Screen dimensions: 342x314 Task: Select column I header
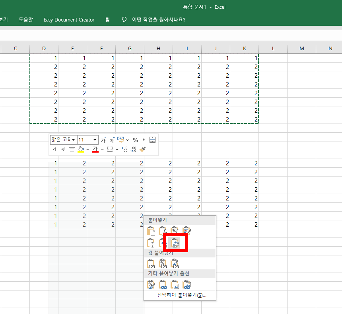coord(187,49)
